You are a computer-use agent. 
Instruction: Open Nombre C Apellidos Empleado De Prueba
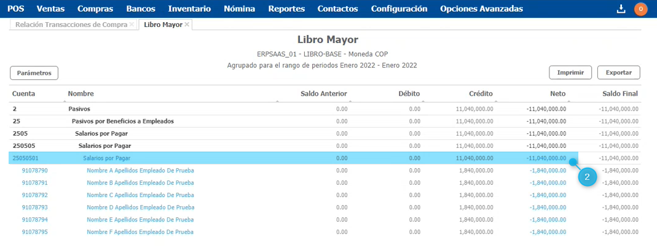point(140,195)
